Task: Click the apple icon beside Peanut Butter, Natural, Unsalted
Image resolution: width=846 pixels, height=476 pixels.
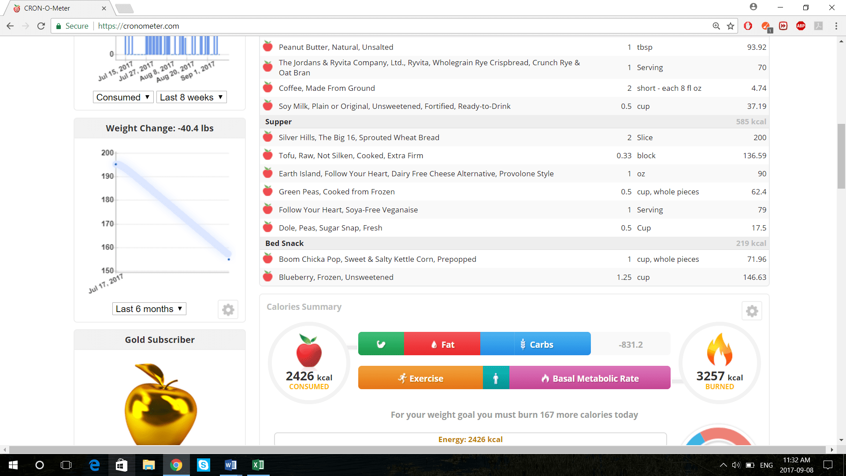Action: (267, 46)
